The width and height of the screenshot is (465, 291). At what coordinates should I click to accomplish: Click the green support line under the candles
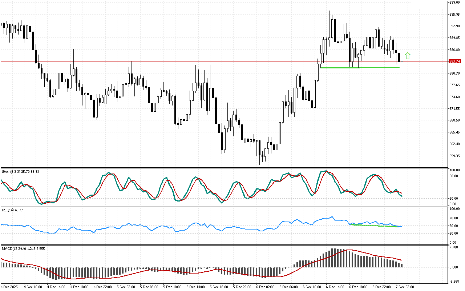pos(378,67)
